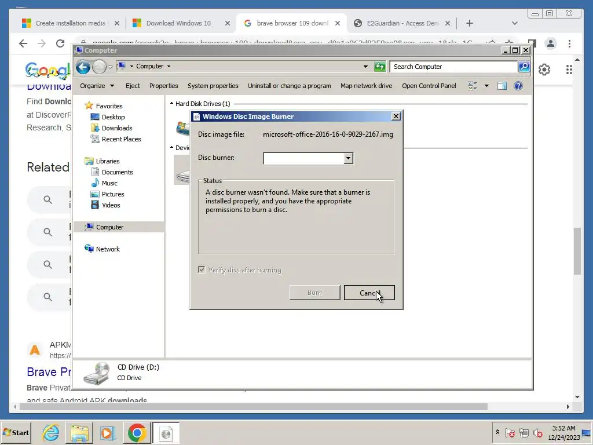Open Recent Places in navigation pane
This screenshot has width=593, height=445.
point(121,139)
